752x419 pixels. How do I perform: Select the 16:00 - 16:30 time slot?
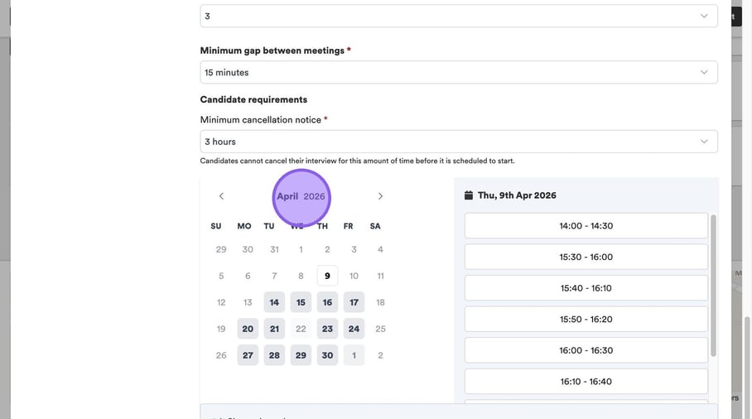click(x=586, y=350)
